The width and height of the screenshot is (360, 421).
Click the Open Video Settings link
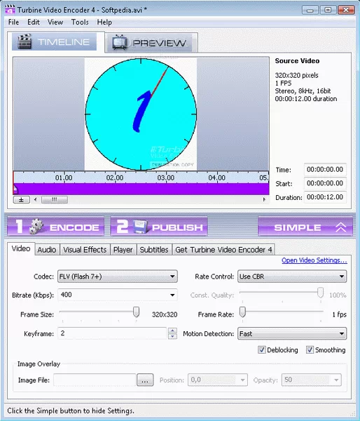coord(314,260)
